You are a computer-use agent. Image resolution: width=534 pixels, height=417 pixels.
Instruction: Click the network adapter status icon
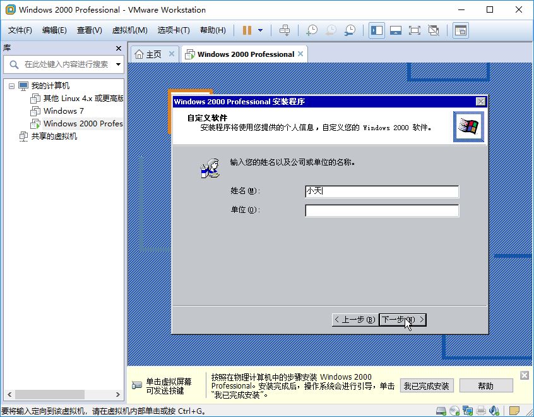coord(468,411)
